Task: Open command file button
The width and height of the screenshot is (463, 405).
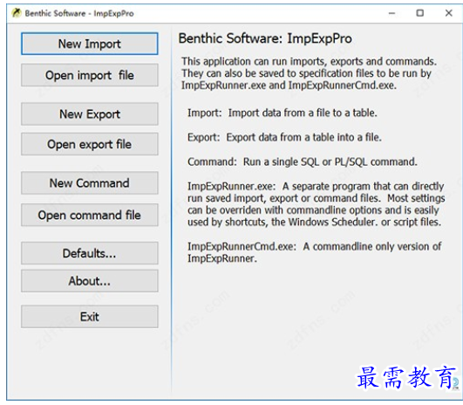Action: 90,215
